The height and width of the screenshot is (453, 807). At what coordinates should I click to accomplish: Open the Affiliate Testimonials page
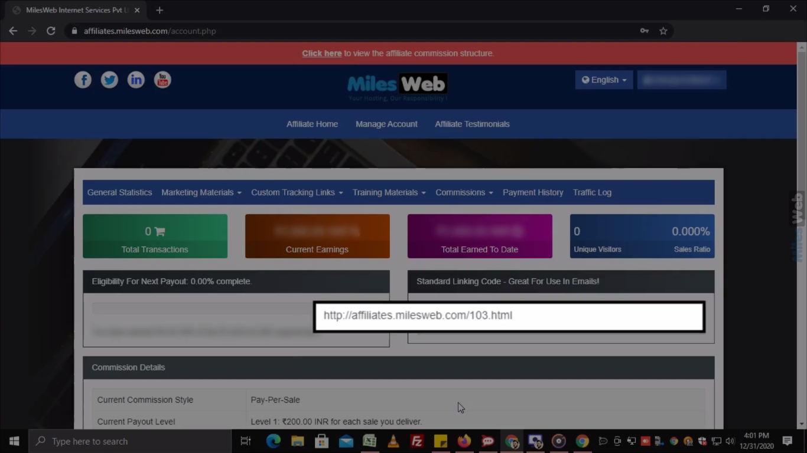(x=472, y=124)
